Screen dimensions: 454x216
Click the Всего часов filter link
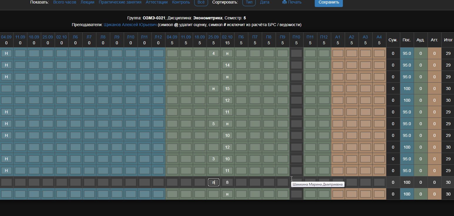65,2
